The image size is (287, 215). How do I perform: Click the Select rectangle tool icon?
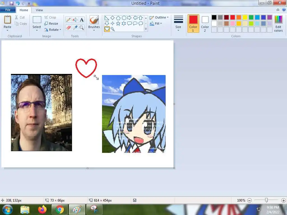37,20
